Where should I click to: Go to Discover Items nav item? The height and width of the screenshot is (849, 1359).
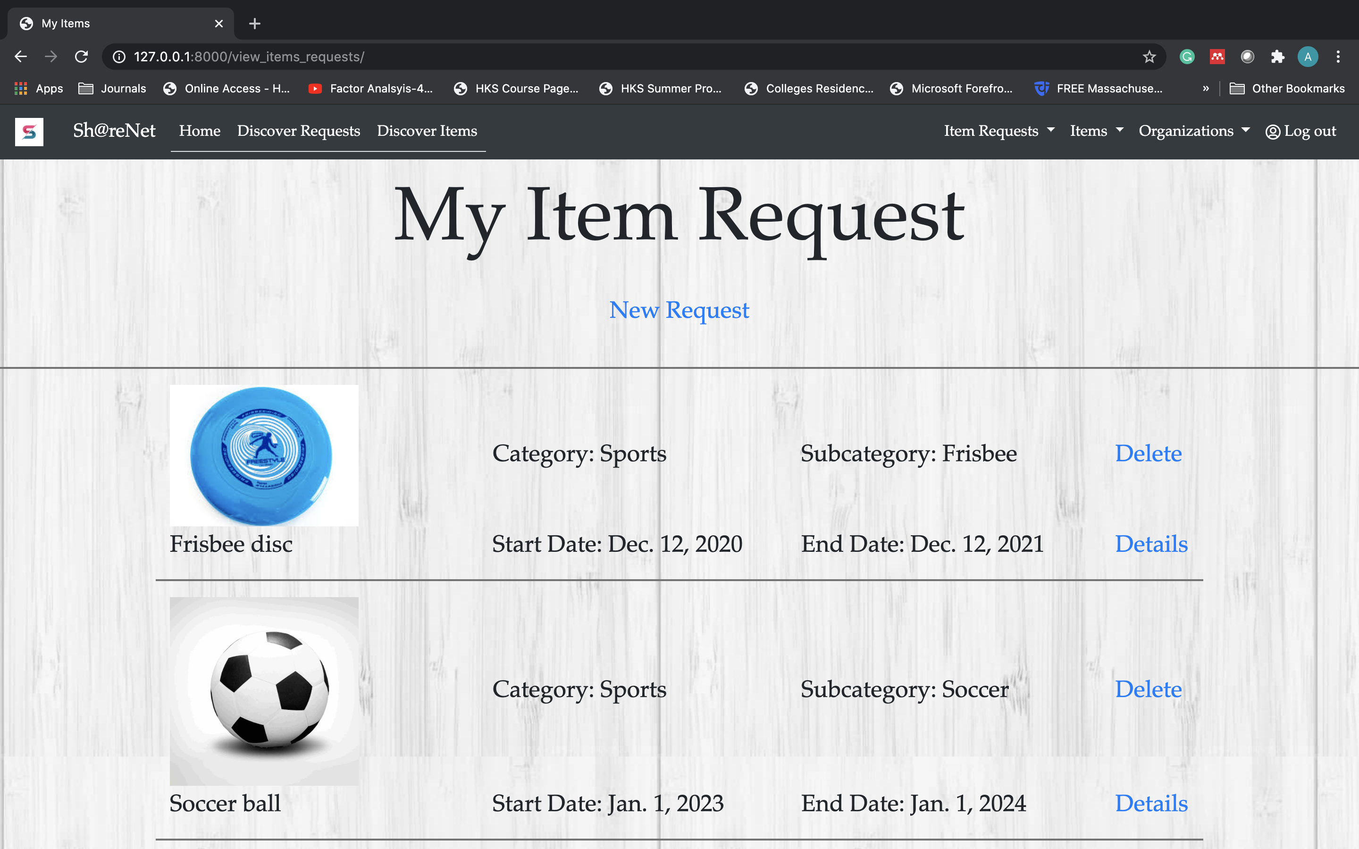pyautogui.click(x=427, y=131)
